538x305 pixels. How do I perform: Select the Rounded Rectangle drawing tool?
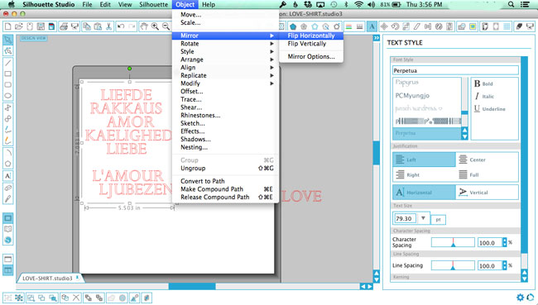8,84
